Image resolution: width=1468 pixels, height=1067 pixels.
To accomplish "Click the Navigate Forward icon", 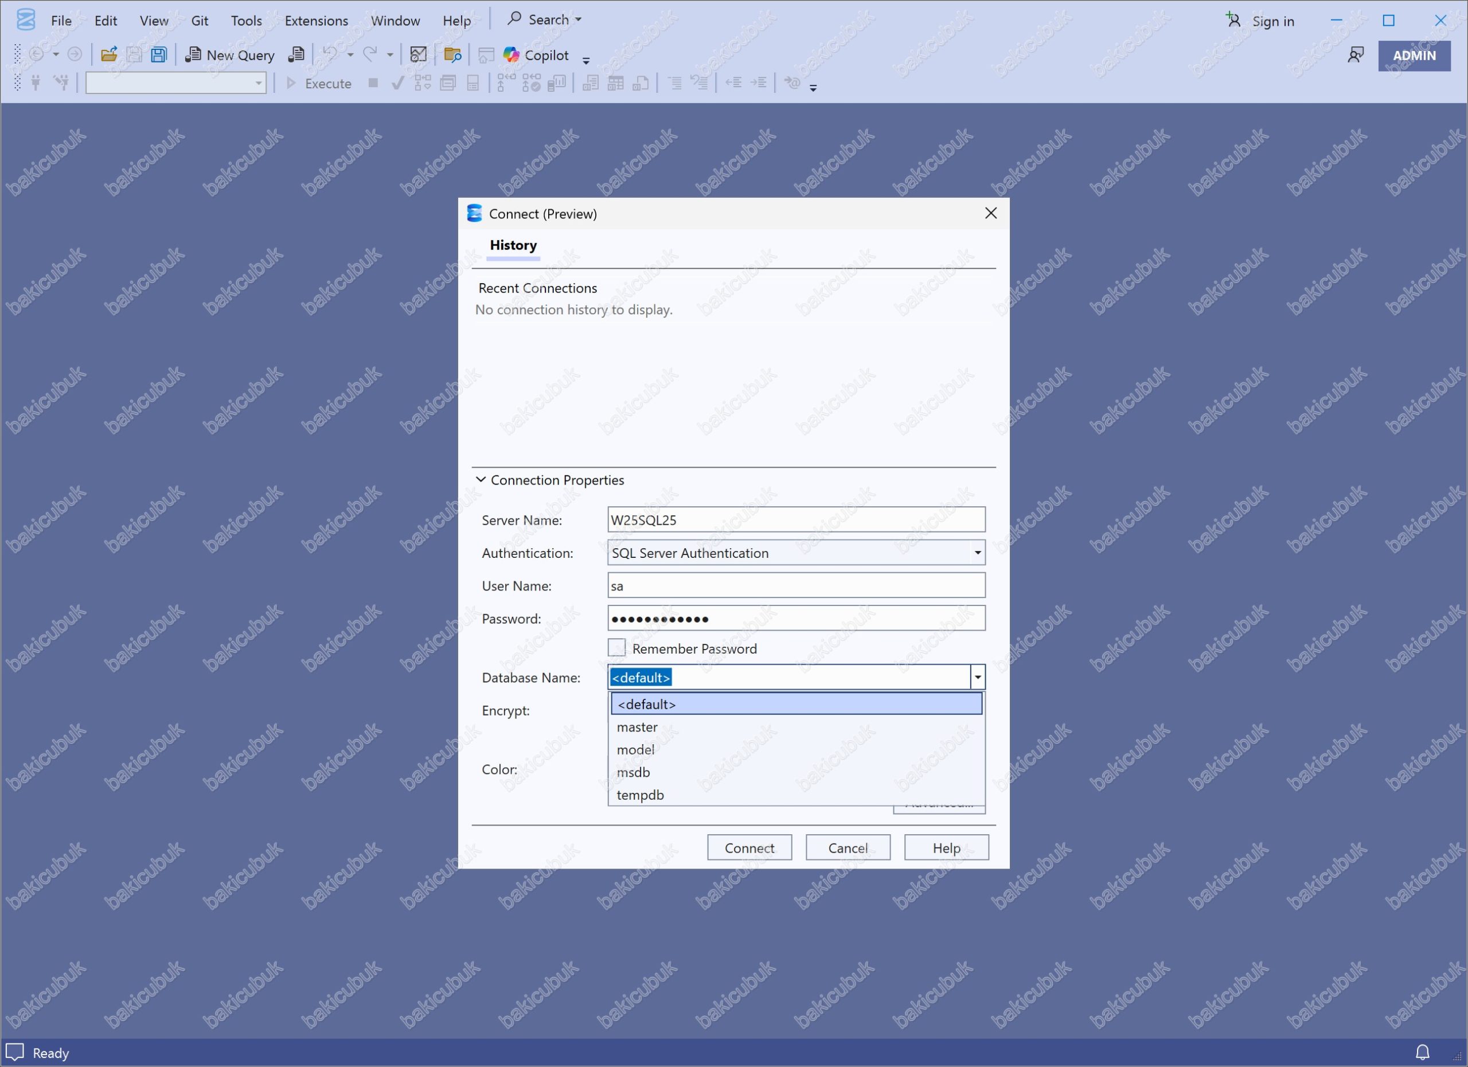I will (x=75, y=54).
